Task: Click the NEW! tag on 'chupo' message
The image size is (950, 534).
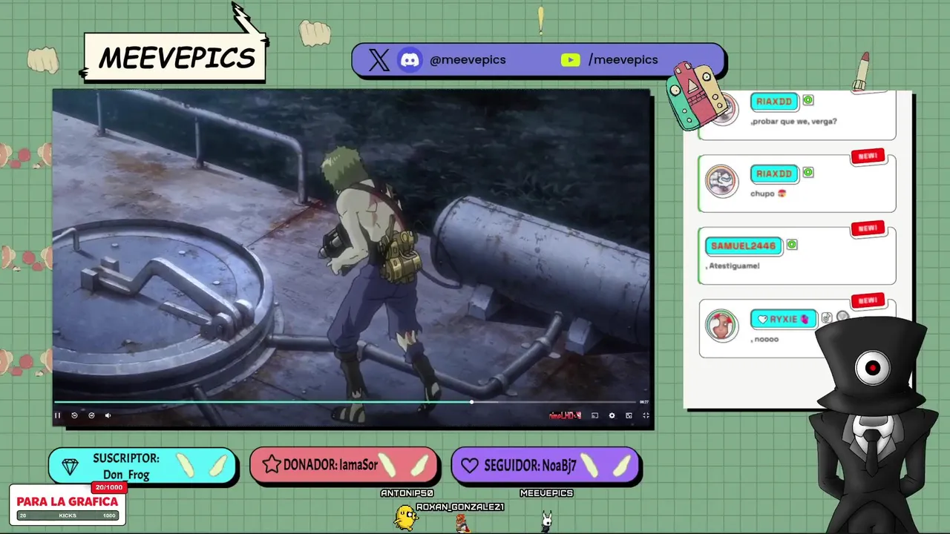Action: (x=868, y=156)
